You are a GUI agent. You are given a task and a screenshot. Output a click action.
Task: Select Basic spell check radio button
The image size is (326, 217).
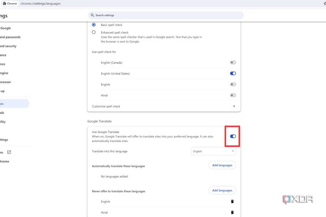[94, 25]
